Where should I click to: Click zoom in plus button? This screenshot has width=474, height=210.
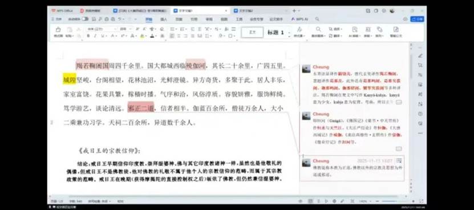point(414,201)
